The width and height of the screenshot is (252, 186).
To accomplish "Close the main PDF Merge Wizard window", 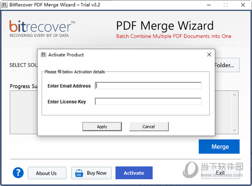I will click(x=243, y=5).
